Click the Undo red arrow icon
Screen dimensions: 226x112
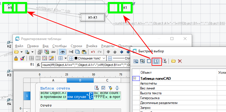(x=93, y=52)
